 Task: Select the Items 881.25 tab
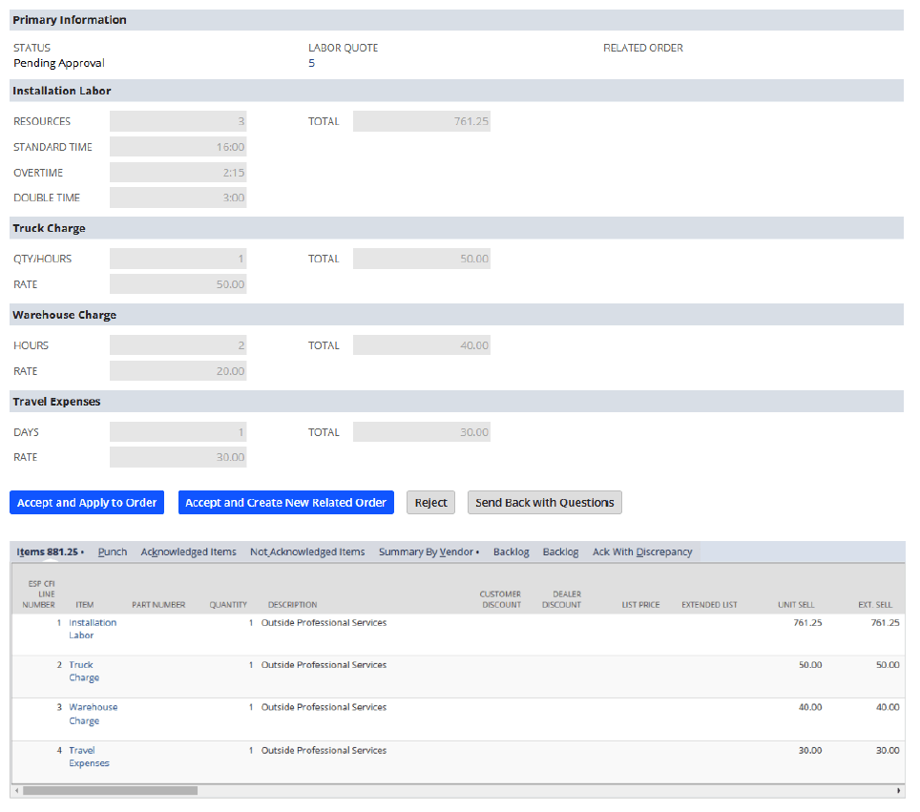[50, 552]
